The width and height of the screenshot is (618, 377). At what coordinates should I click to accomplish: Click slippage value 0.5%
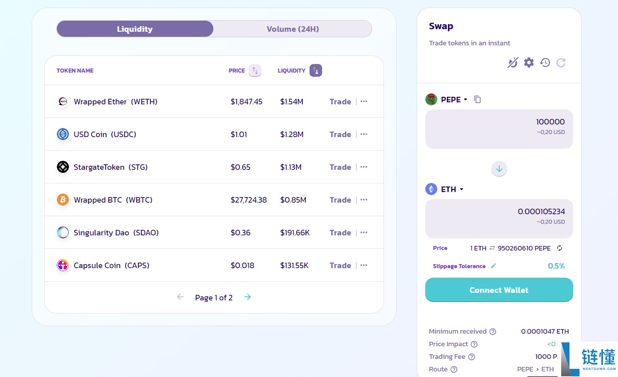click(x=556, y=266)
